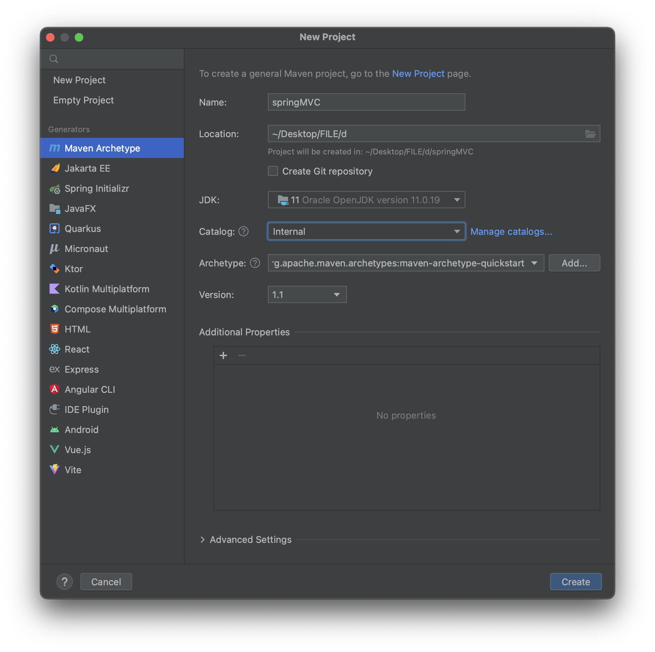This screenshot has height=652, width=655.
Task: Click the Vite lightning icon
Action: [x=55, y=470]
